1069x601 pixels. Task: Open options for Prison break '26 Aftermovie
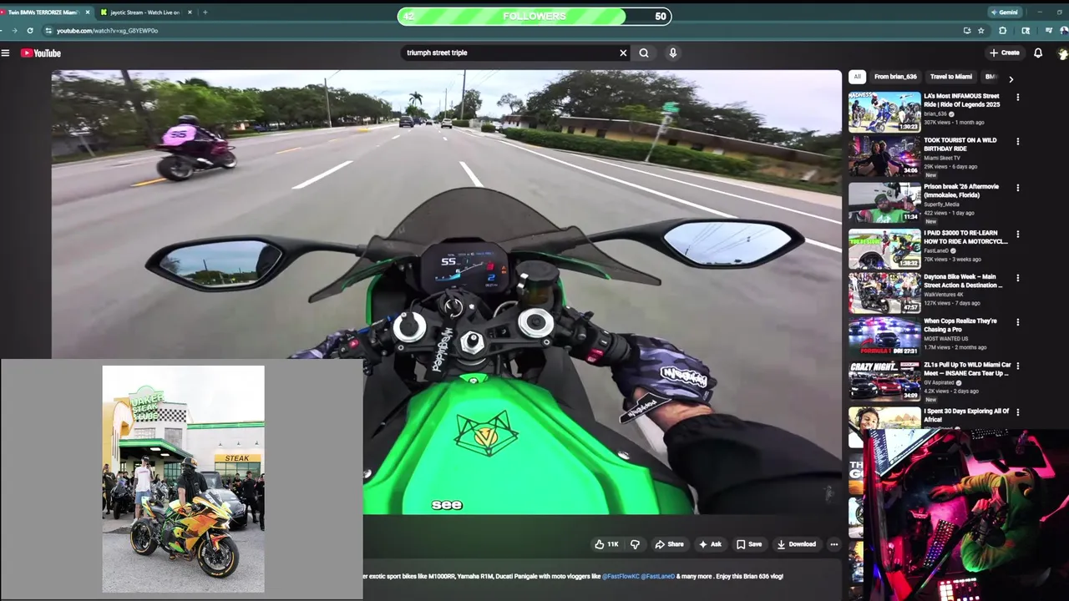(x=1017, y=187)
